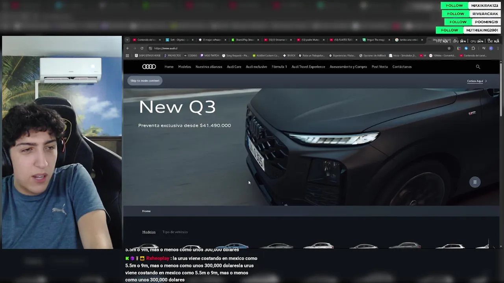Reload the audi.cl page

pos(142,48)
